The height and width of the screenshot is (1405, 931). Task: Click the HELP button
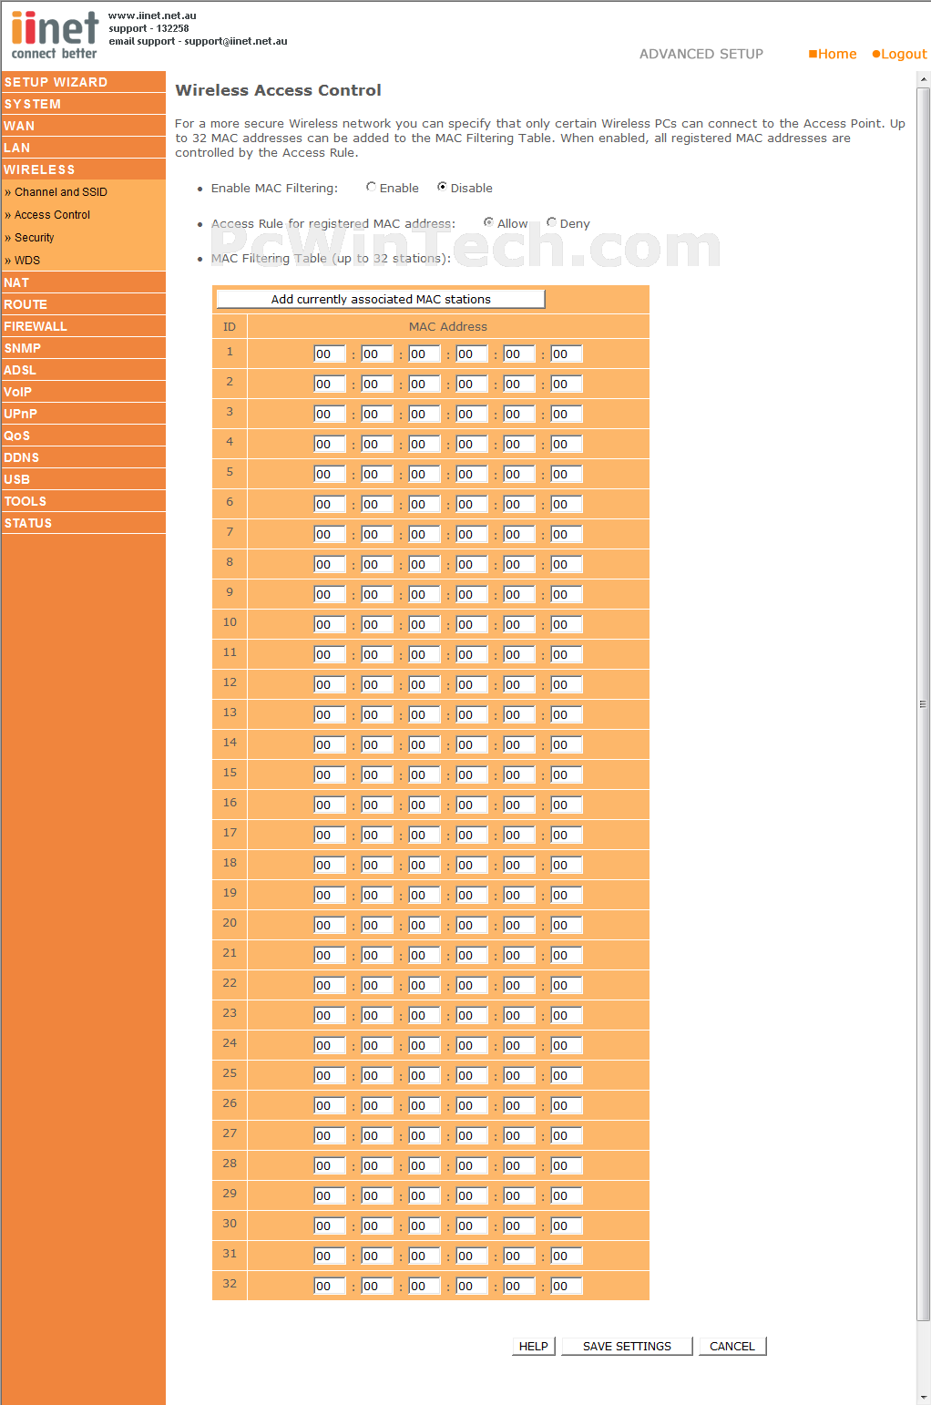point(534,1346)
